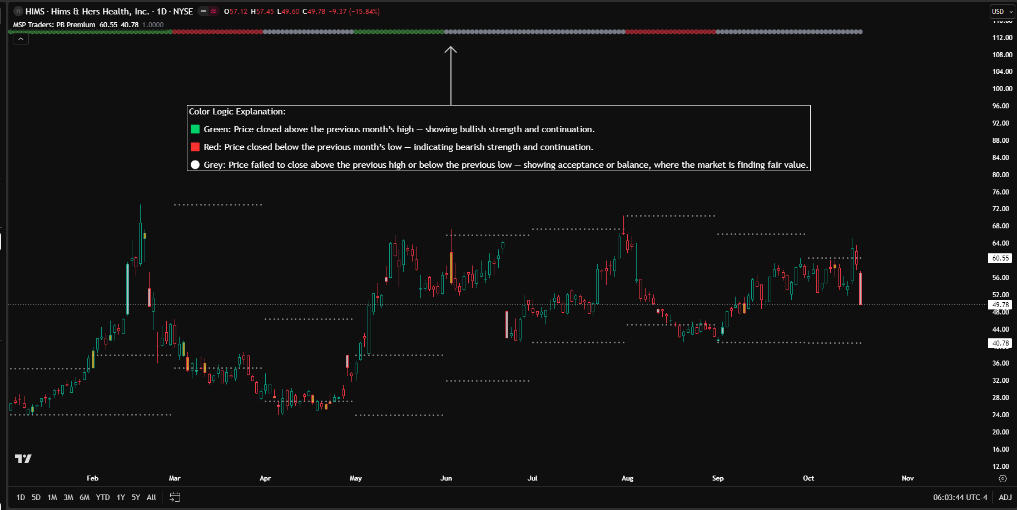Open the go-to-date calendar icon
Viewport: 1017px width, 510px height.
click(175, 497)
